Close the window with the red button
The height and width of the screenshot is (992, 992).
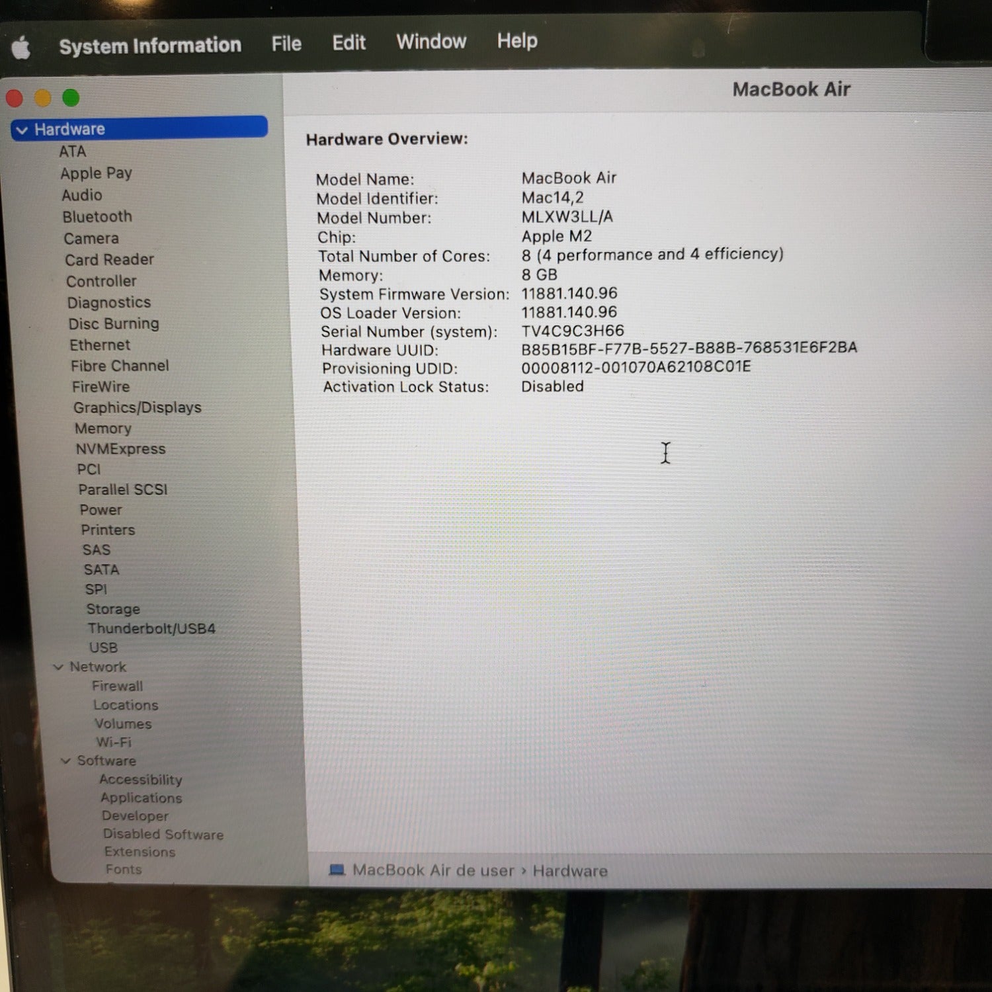[x=15, y=99]
